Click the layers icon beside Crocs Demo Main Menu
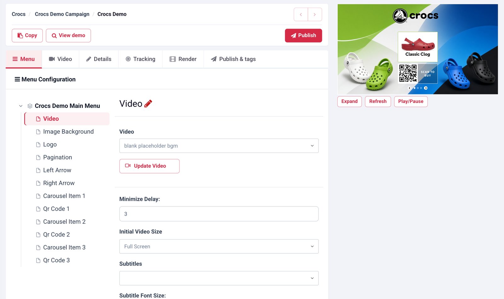The image size is (504, 299). [30, 106]
